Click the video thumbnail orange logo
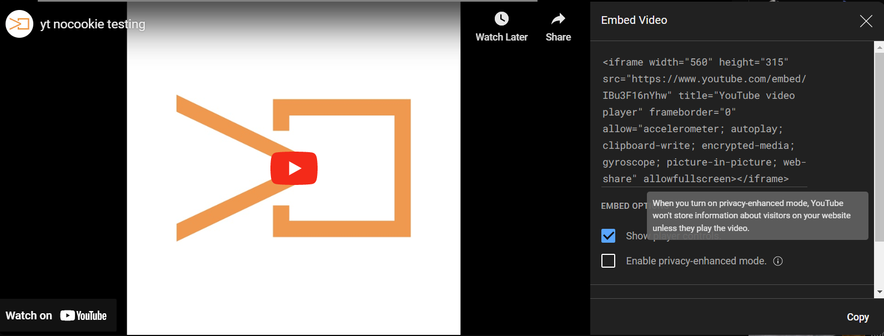 (293, 168)
